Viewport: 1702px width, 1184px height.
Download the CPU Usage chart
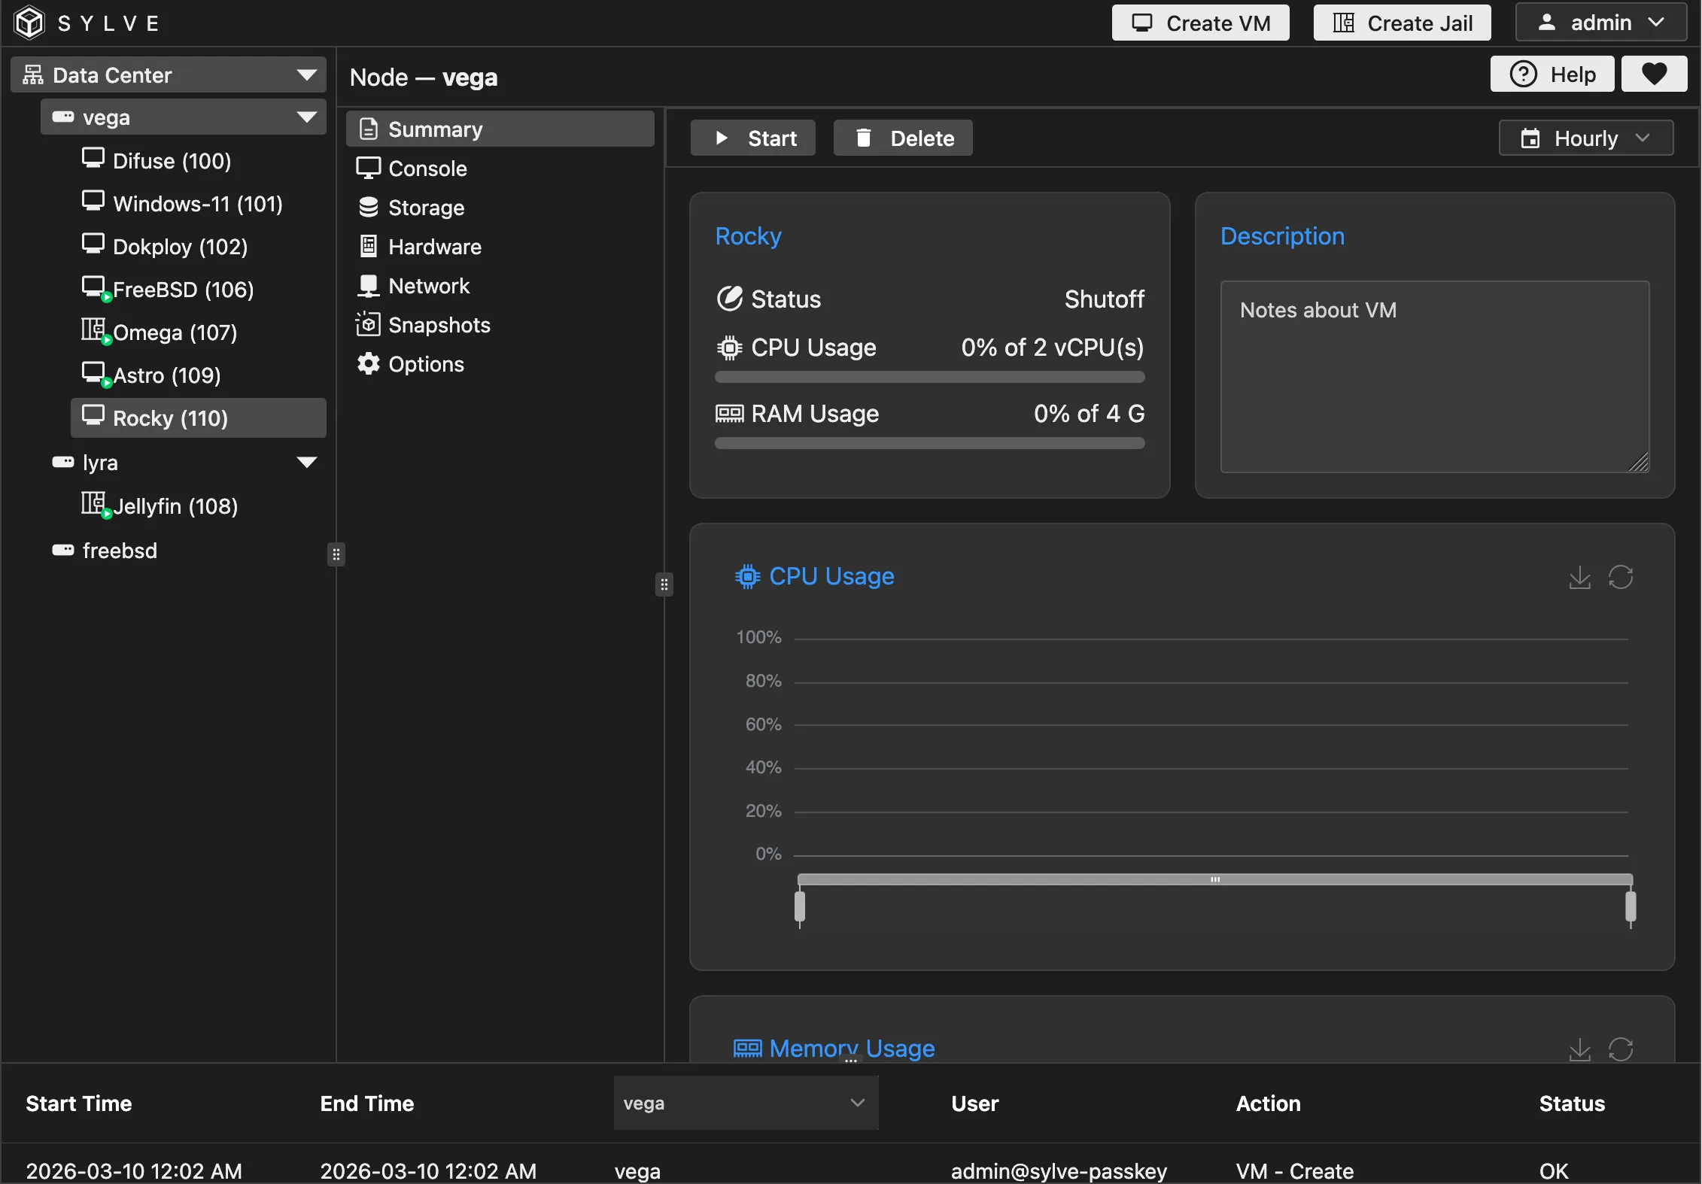[x=1579, y=578]
